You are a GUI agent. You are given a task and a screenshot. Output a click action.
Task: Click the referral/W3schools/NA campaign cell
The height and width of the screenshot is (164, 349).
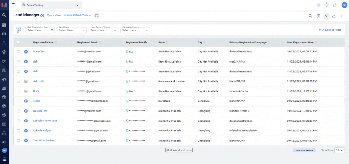click(x=243, y=130)
